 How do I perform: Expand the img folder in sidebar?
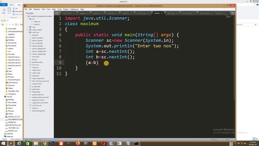28,27
